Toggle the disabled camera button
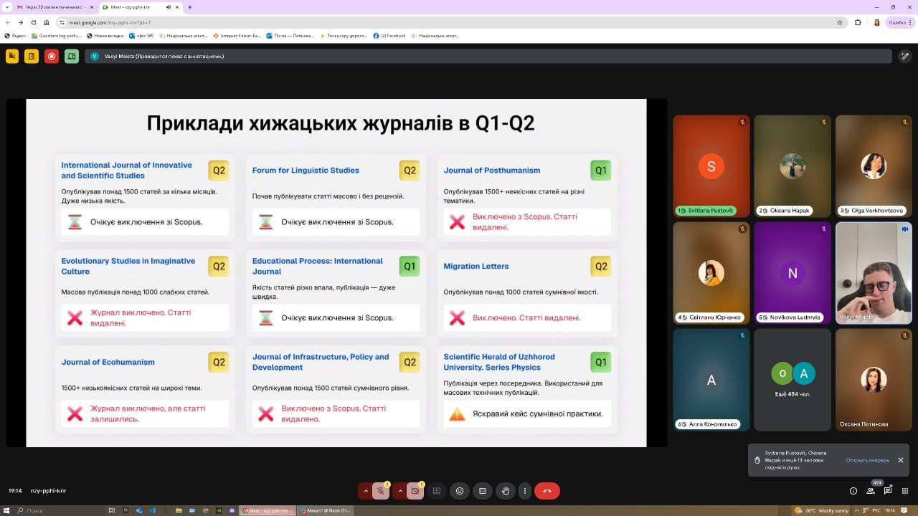 [x=415, y=491]
